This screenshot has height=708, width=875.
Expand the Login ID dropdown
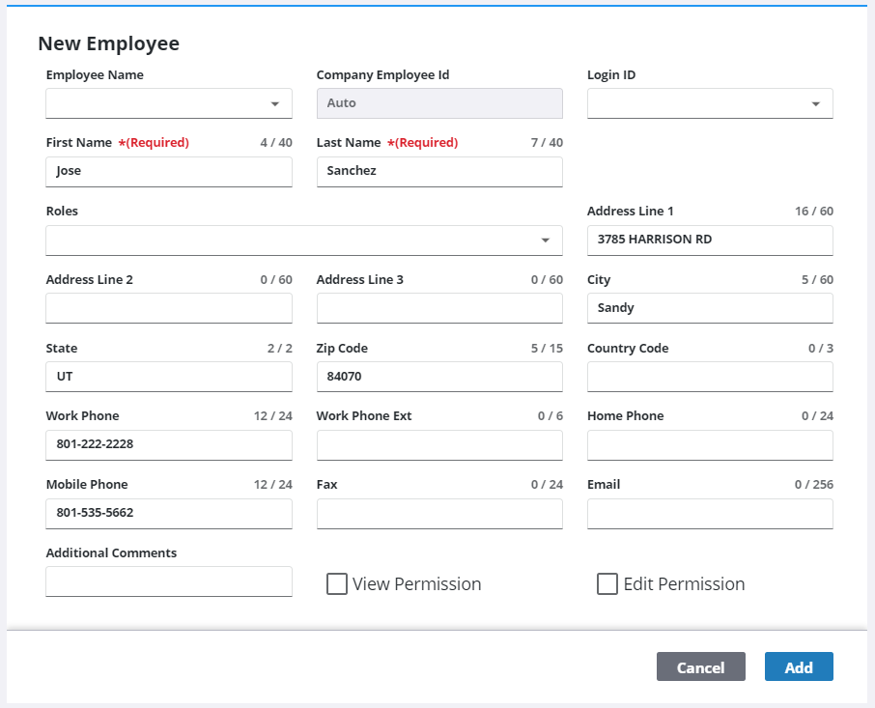(709, 103)
